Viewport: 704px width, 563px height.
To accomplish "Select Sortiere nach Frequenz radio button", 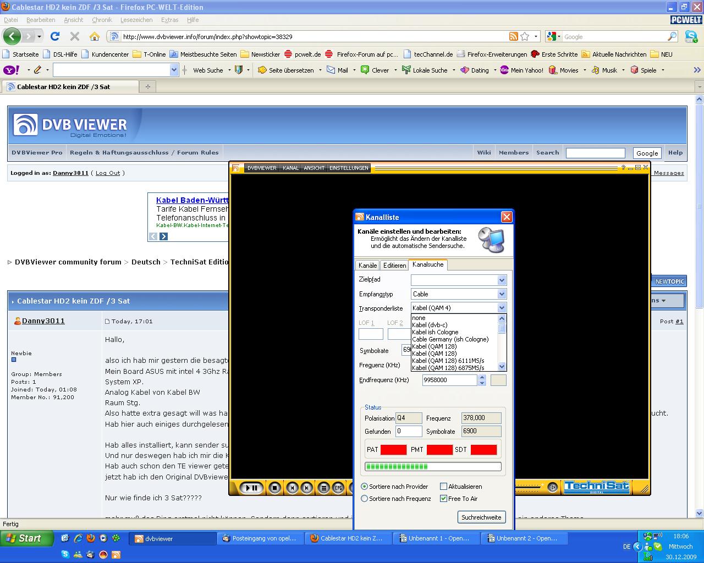I will coord(364,499).
